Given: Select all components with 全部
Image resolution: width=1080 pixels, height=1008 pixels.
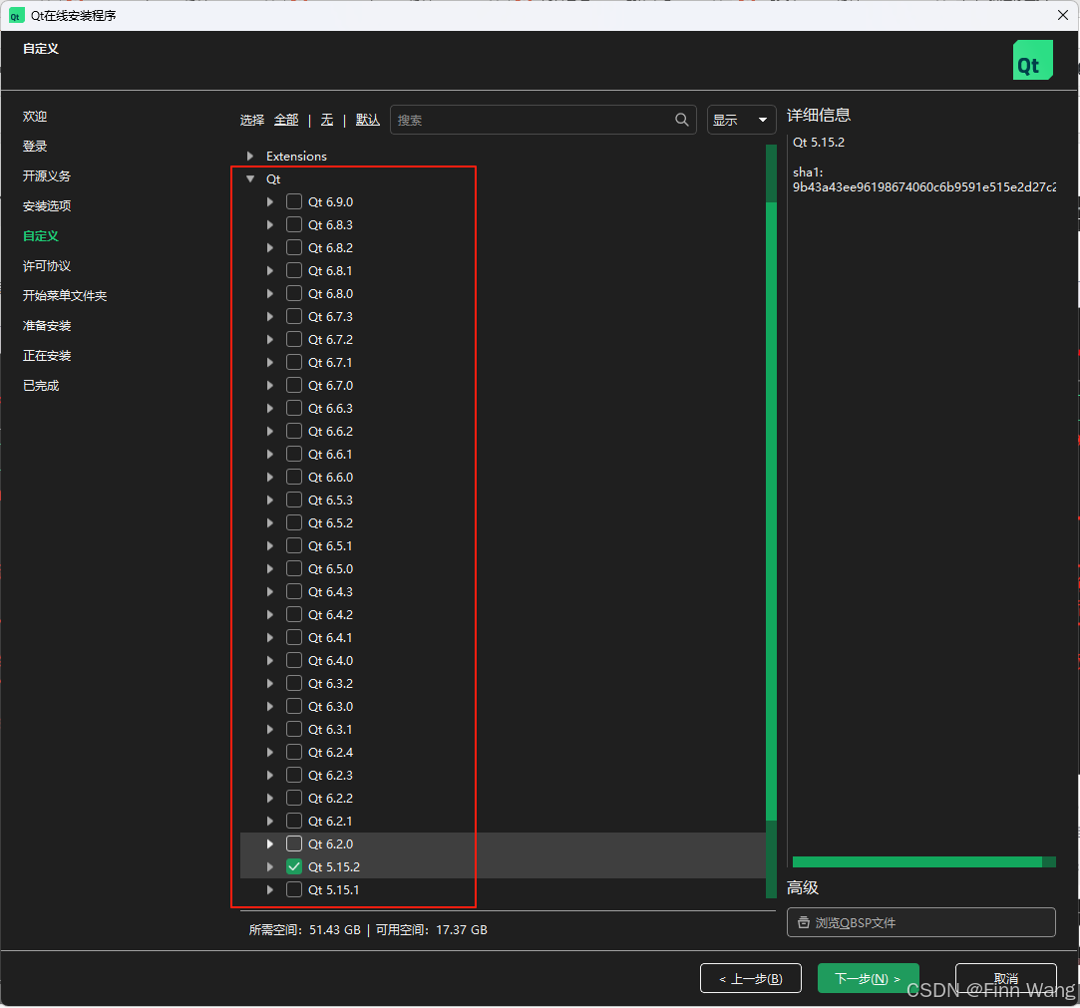Looking at the screenshot, I should (286, 120).
